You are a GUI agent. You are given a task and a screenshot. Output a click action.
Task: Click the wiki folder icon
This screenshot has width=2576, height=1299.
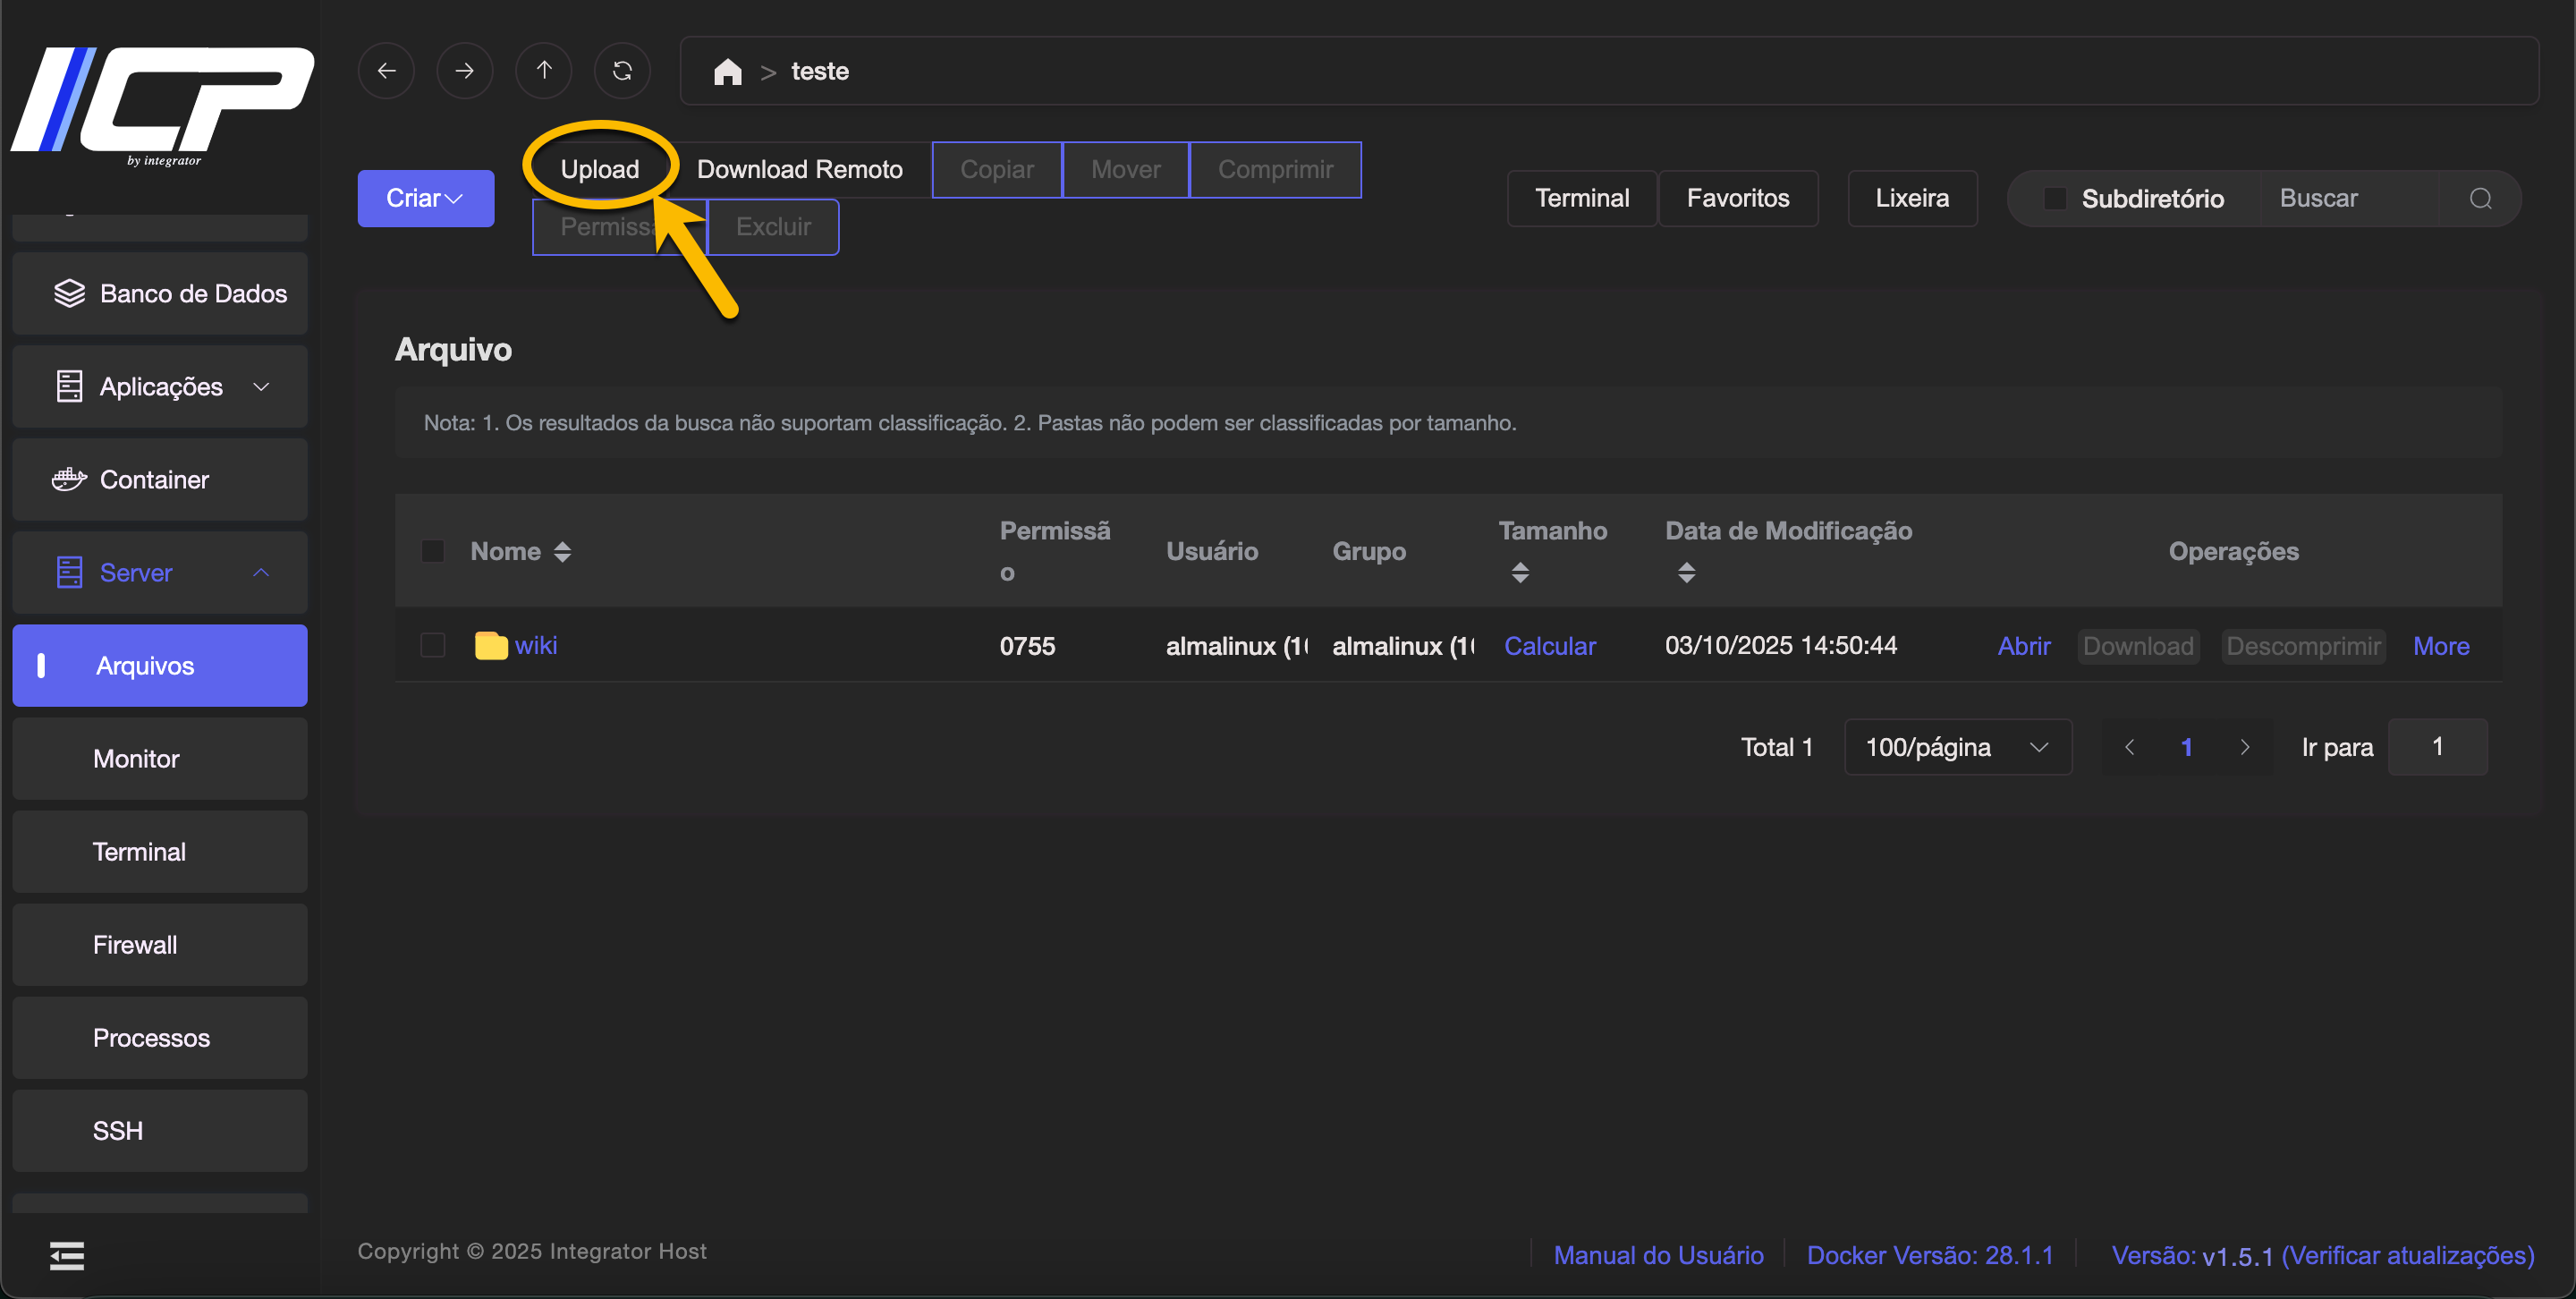pos(490,646)
